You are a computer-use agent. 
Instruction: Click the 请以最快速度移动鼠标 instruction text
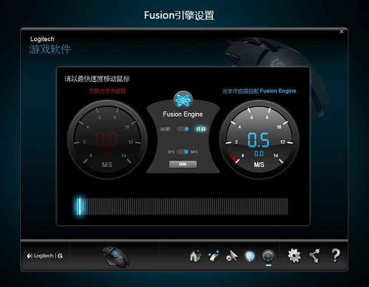97,79
